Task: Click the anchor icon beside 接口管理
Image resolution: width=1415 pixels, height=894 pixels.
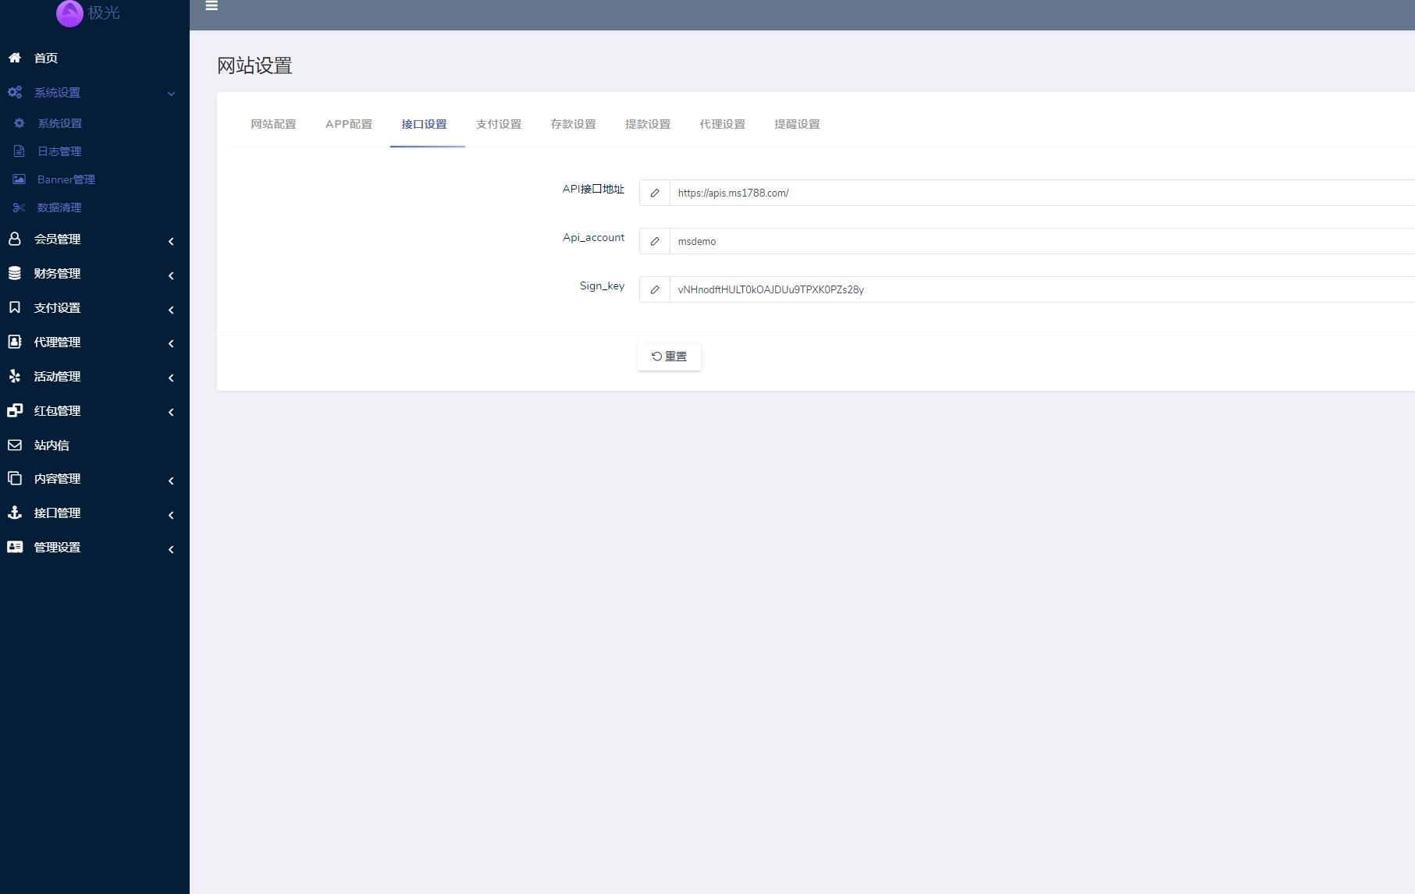Action: [x=15, y=513]
